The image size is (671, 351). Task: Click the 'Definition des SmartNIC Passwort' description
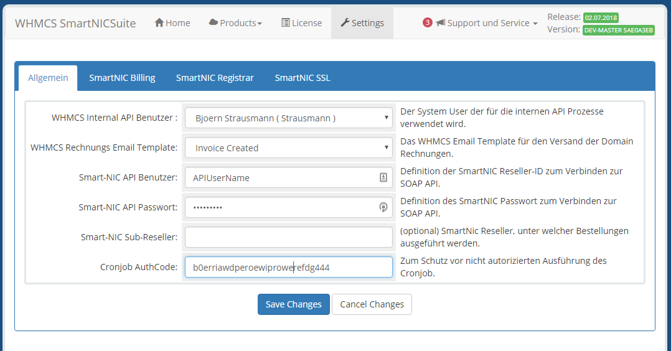509,207
